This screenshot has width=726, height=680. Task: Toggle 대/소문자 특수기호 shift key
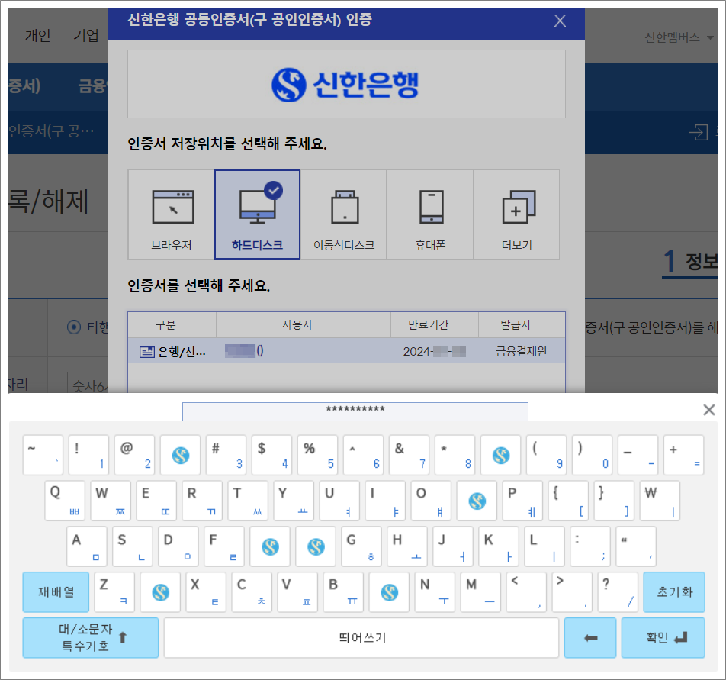click(91, 638)
